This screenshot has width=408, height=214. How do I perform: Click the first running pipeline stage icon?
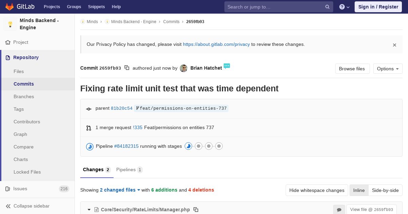point(188,146)
